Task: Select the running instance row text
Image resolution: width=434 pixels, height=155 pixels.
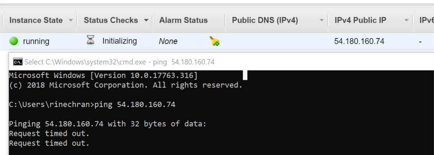Action: click(x=36, y=42)
